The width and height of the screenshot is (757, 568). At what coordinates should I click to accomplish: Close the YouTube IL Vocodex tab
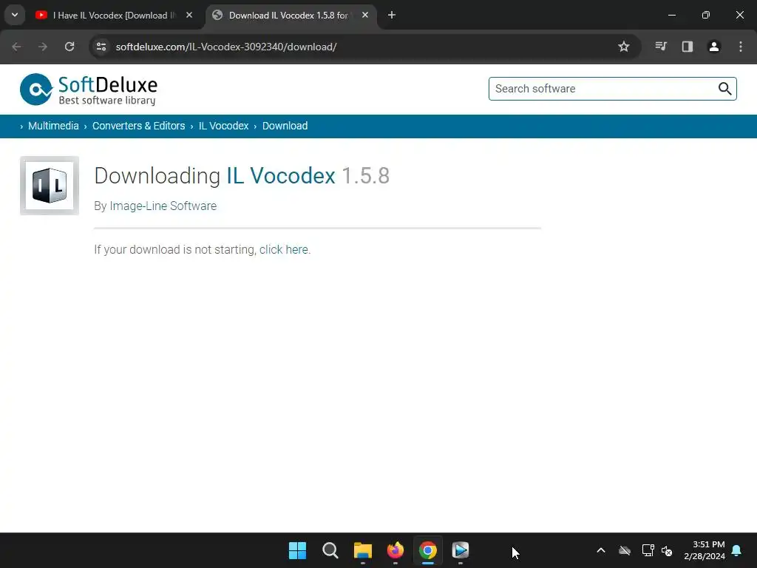click(189, 15)
